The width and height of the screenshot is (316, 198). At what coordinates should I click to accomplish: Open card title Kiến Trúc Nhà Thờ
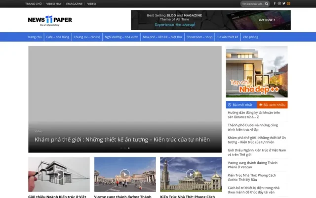pyautogui.click(x=188, y=197)
